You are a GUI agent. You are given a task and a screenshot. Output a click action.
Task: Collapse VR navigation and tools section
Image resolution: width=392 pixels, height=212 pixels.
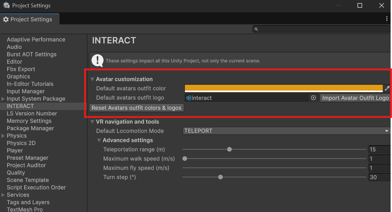[92, 122]
